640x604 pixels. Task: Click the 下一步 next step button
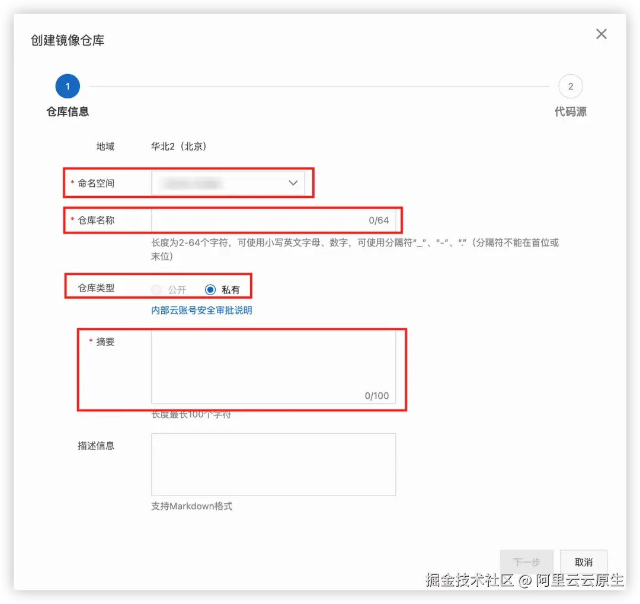point(526,562)
